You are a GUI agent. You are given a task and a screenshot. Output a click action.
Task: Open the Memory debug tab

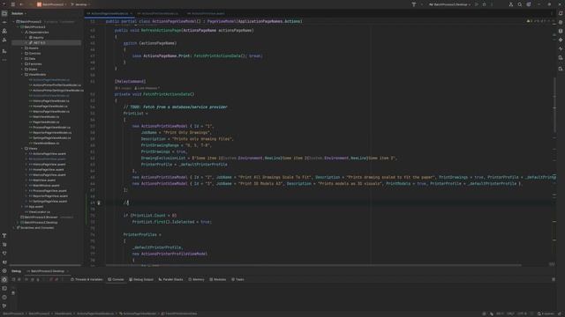[196, 279]
